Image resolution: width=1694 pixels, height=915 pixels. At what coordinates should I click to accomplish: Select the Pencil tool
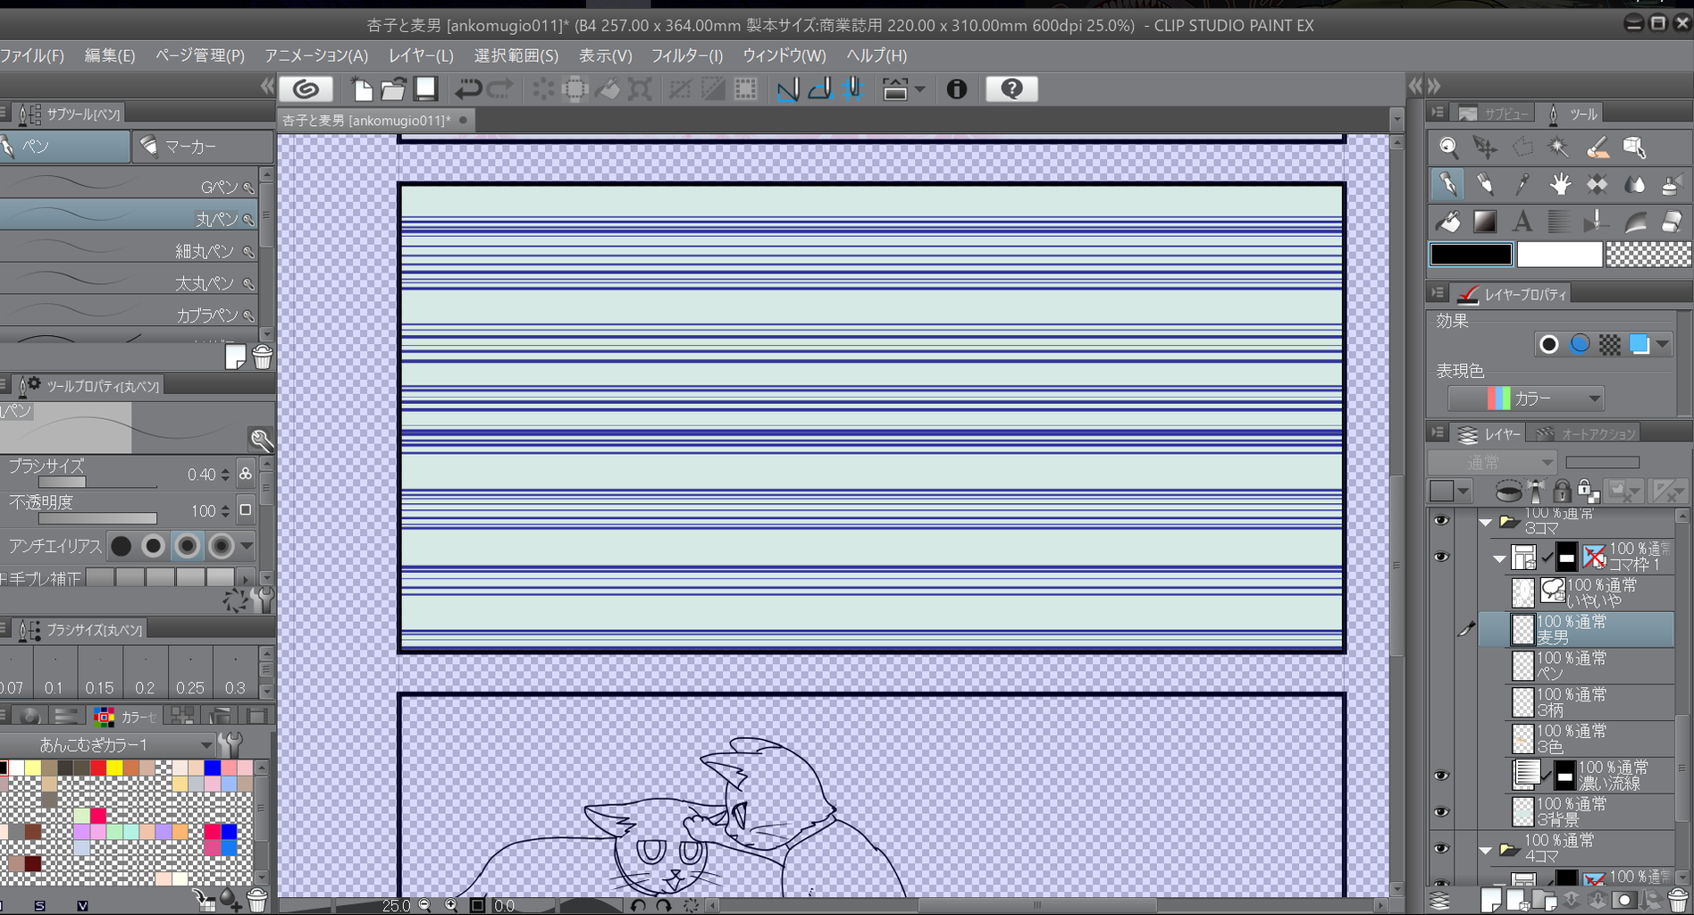(1485, 184)
